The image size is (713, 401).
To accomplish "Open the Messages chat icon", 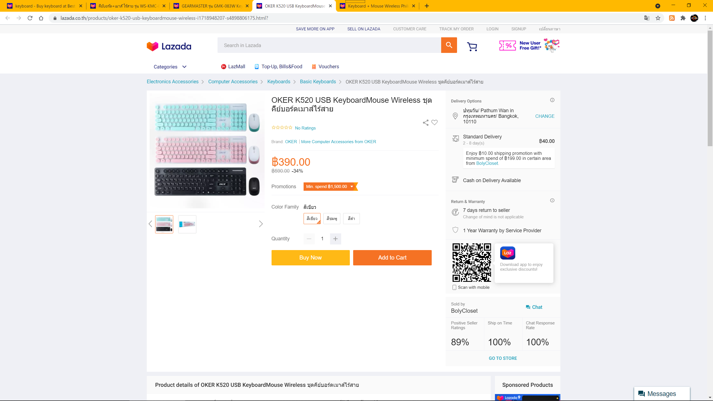I will (x=642, y=394).
